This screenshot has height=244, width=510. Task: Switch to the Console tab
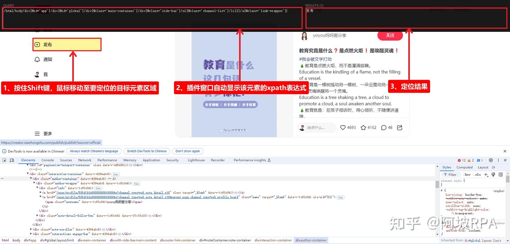coord(47,160)
